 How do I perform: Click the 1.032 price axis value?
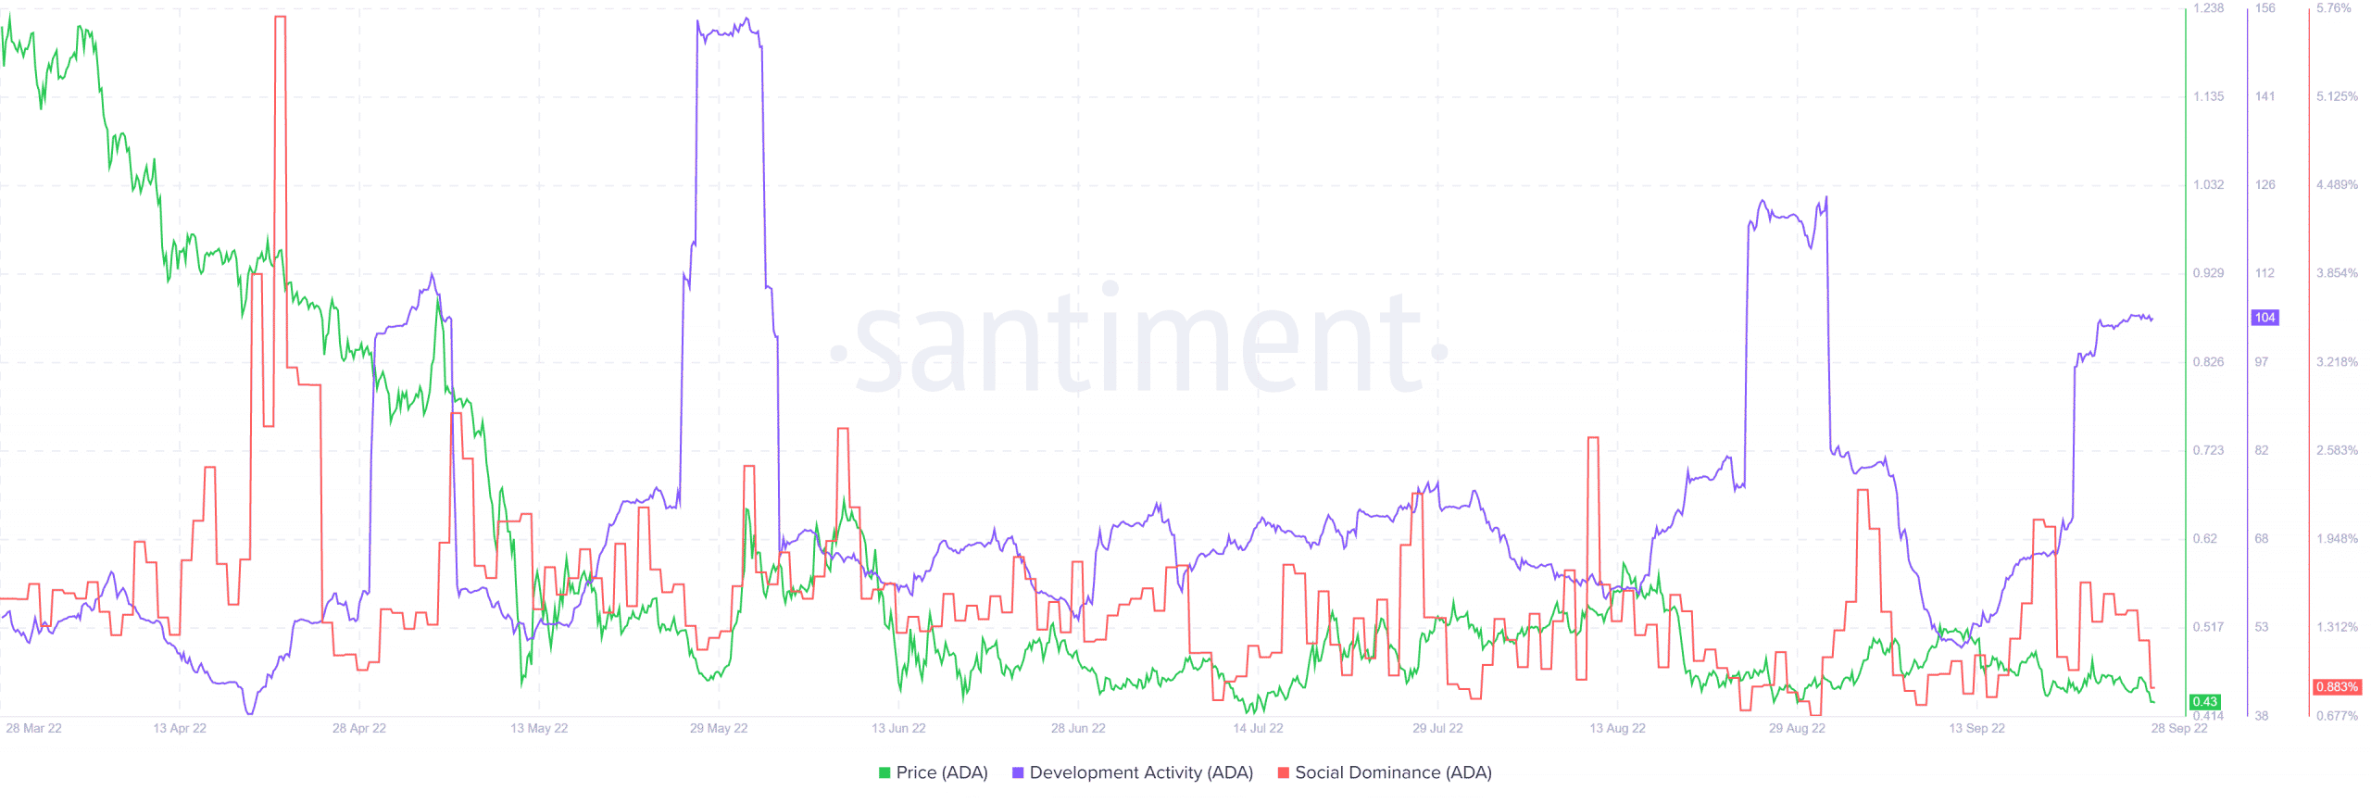tap(2208, 185)
